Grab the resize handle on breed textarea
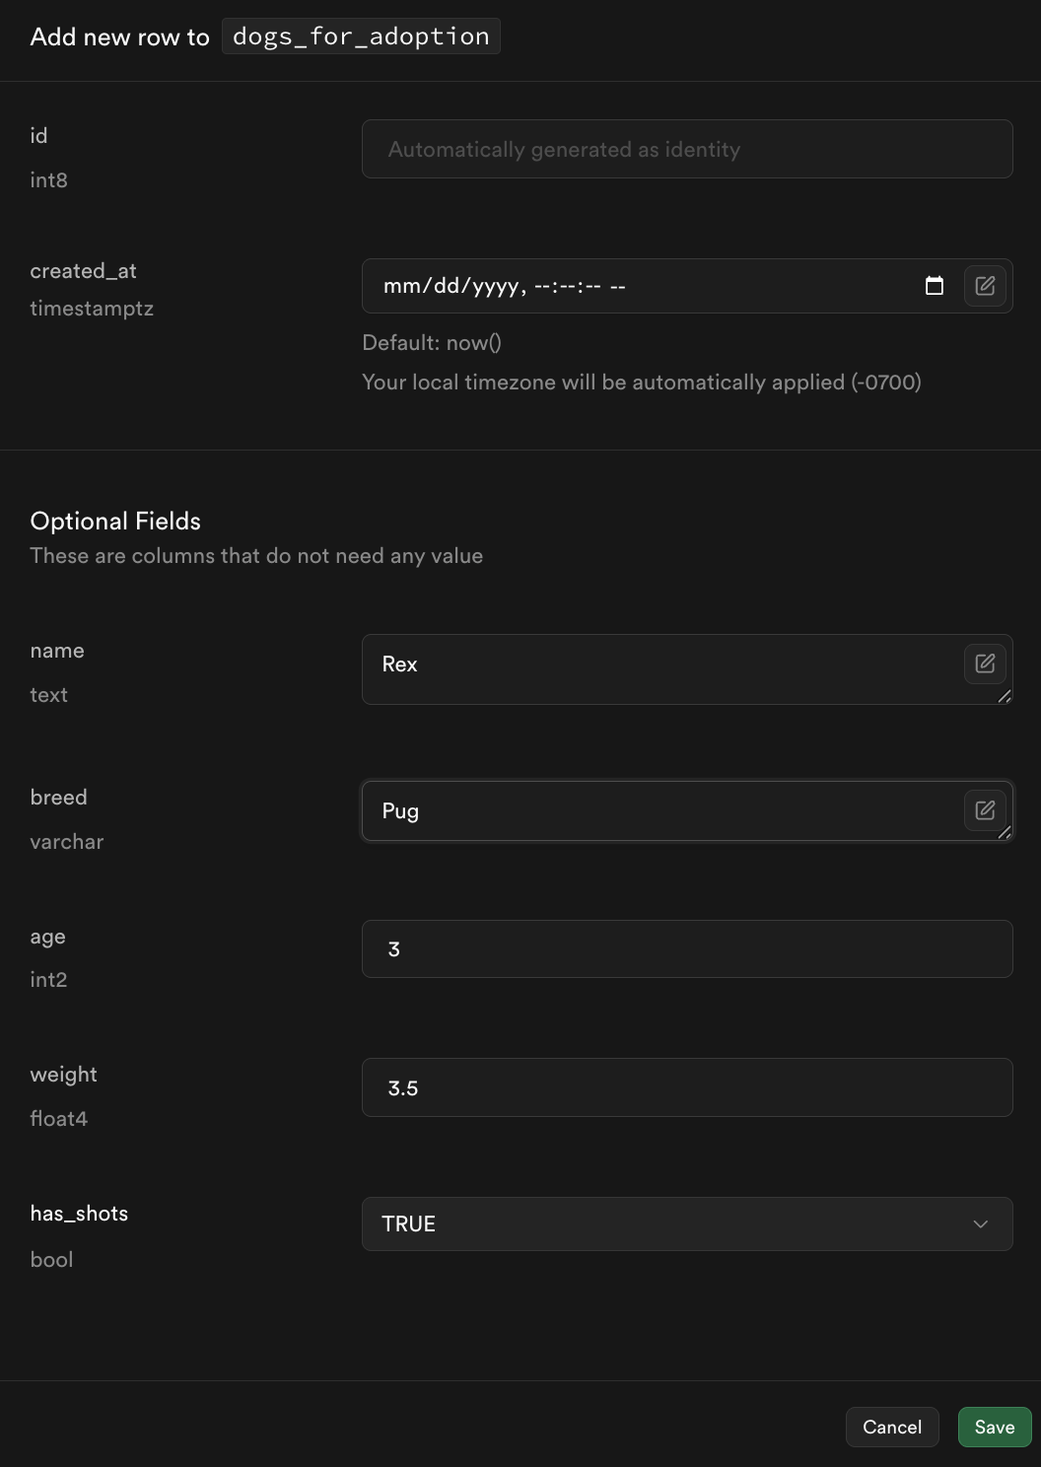 [x=1005, y=832]
